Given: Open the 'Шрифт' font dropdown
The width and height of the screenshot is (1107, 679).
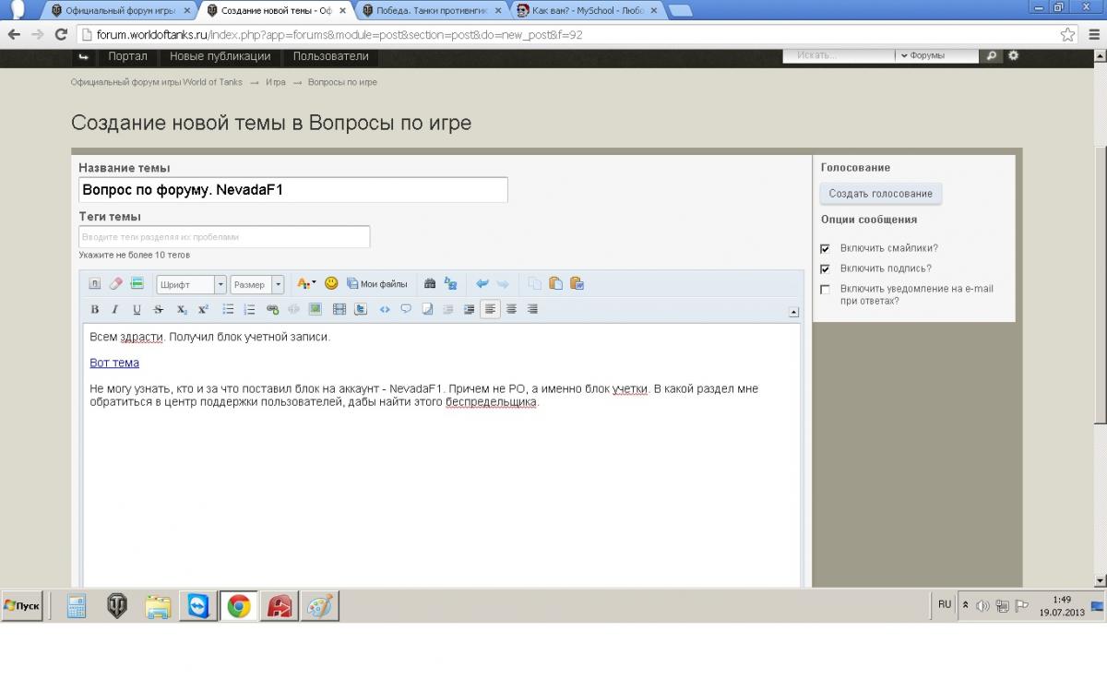Looking at the screenshot, I should pos(191,285).
